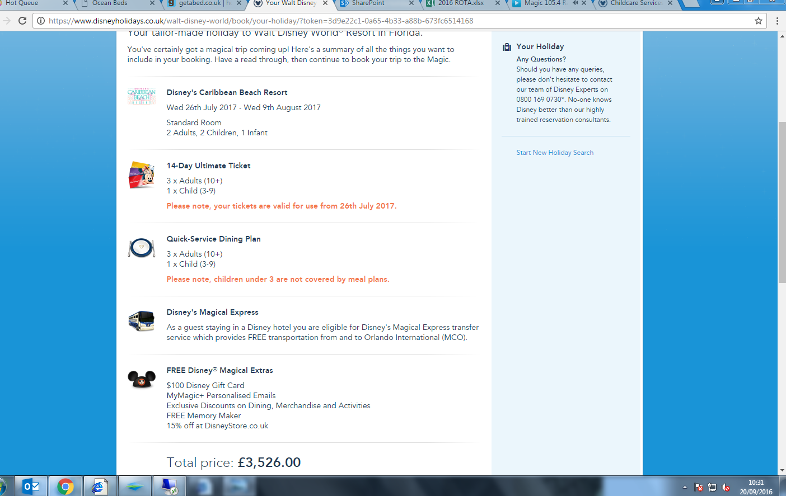Click the orange meal plans note
786x496 pixels.
click(278, 279)
